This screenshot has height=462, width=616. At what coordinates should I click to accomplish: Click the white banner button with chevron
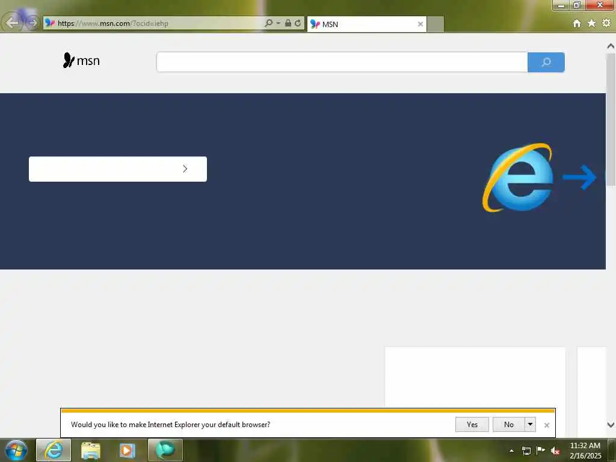click(x=118, y=169)
